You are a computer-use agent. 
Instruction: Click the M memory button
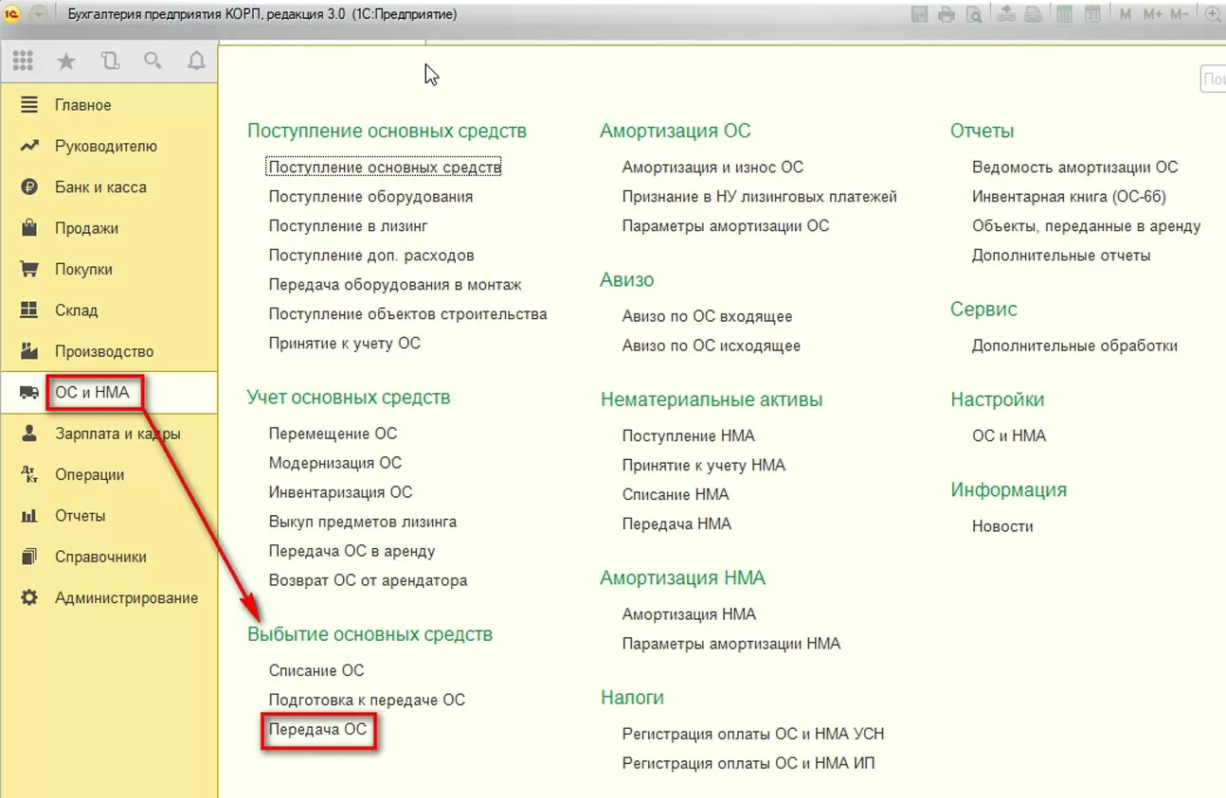point(1126,14)
